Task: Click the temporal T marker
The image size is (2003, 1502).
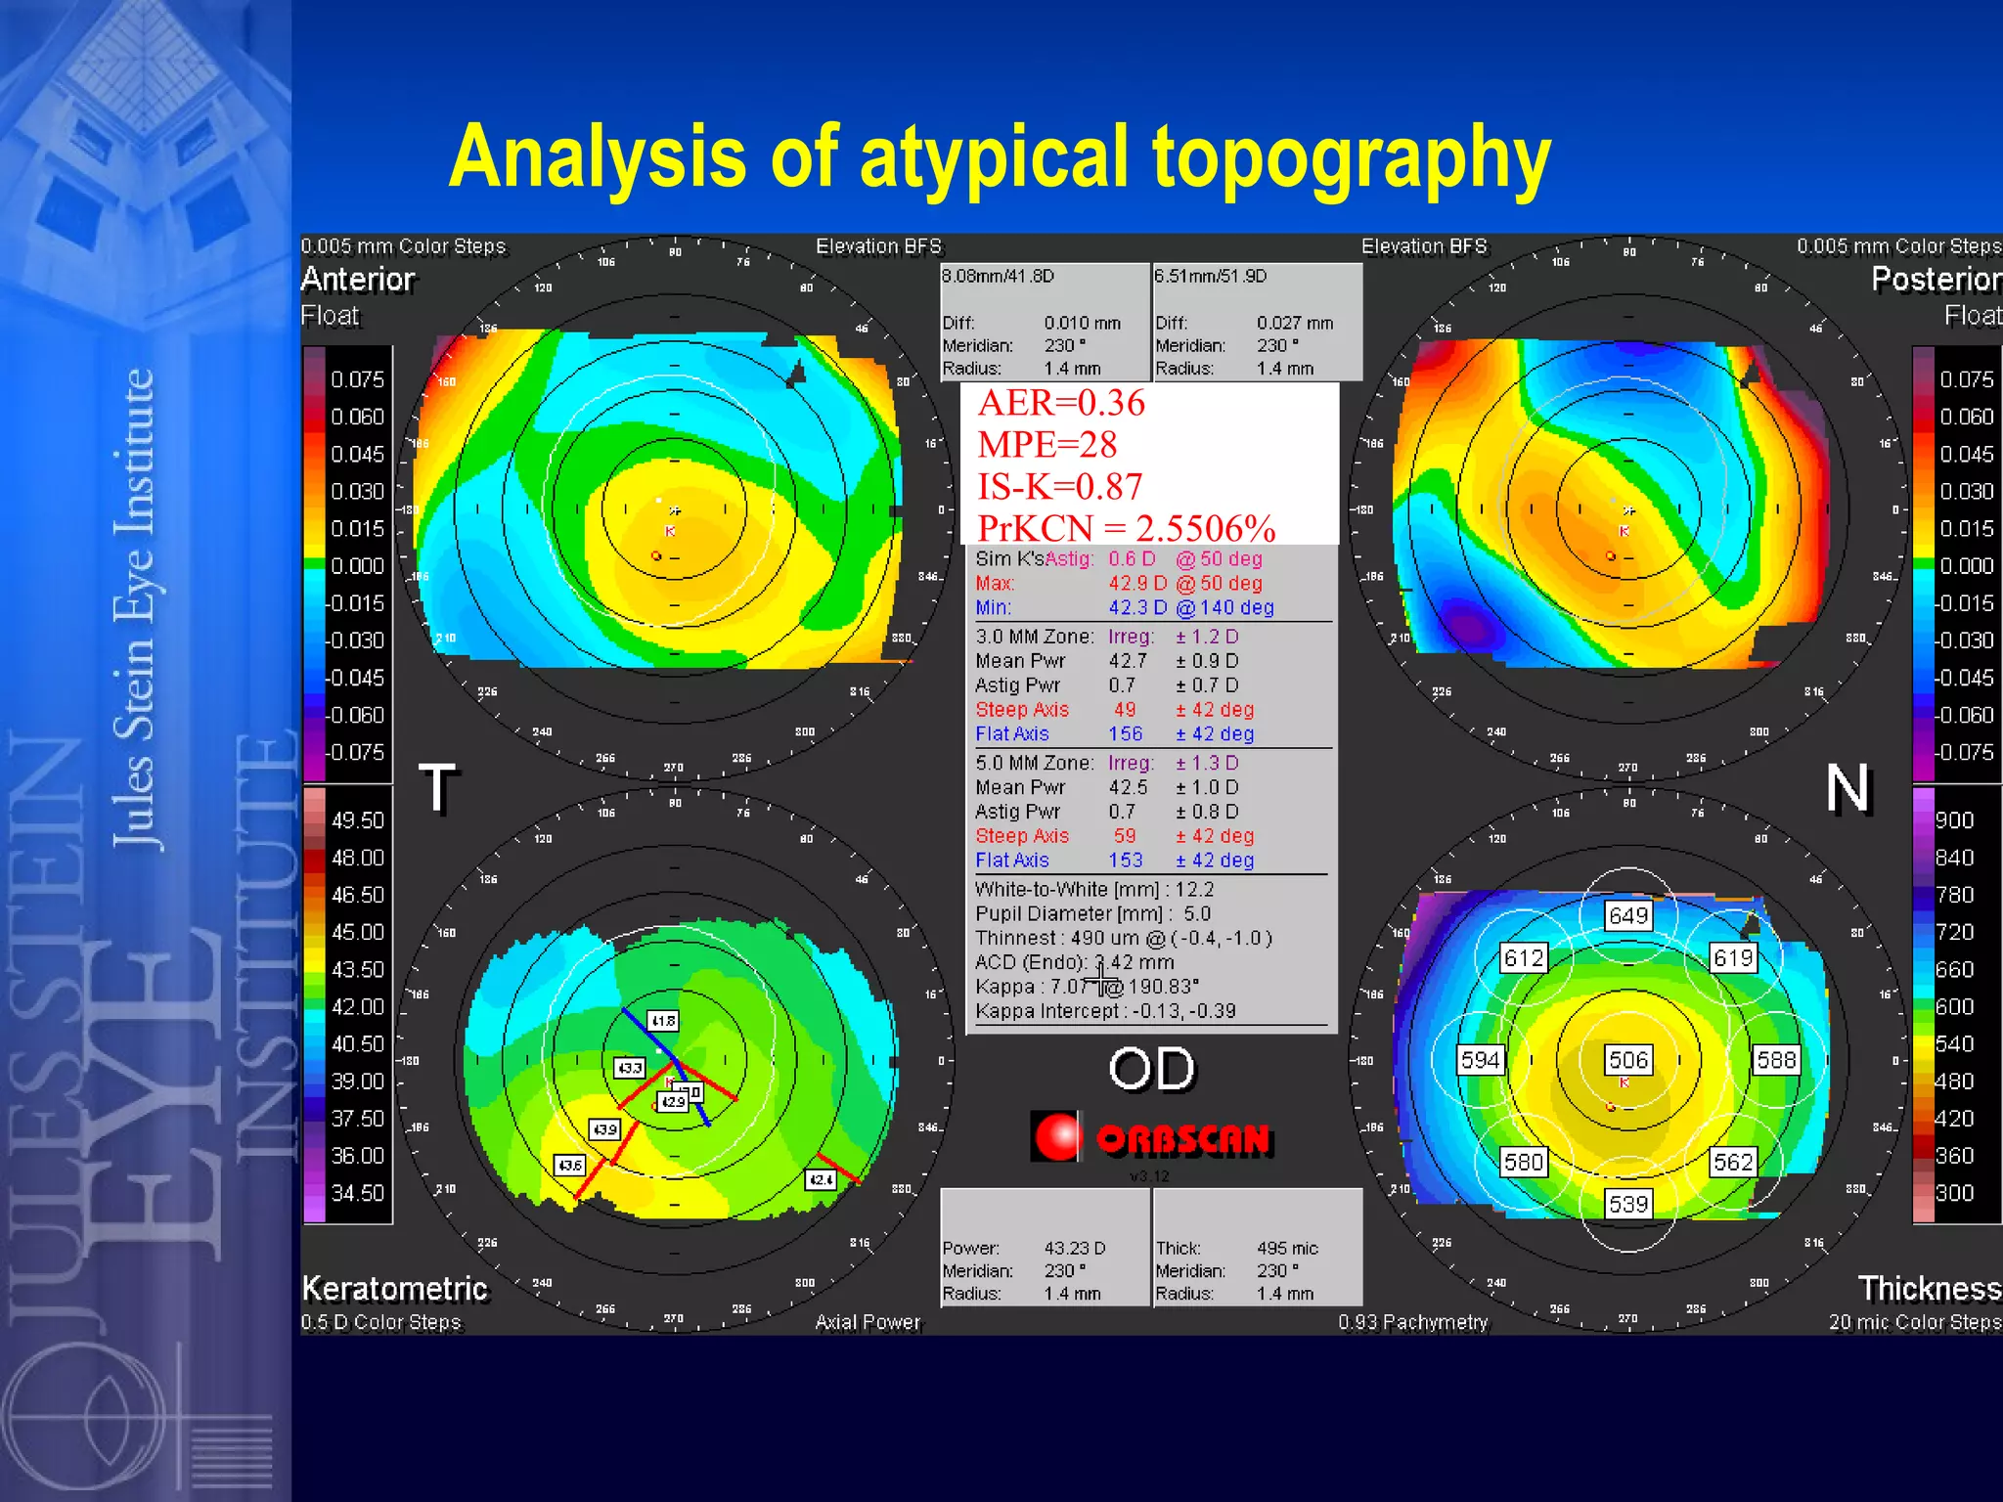Action: click(437, 788)
